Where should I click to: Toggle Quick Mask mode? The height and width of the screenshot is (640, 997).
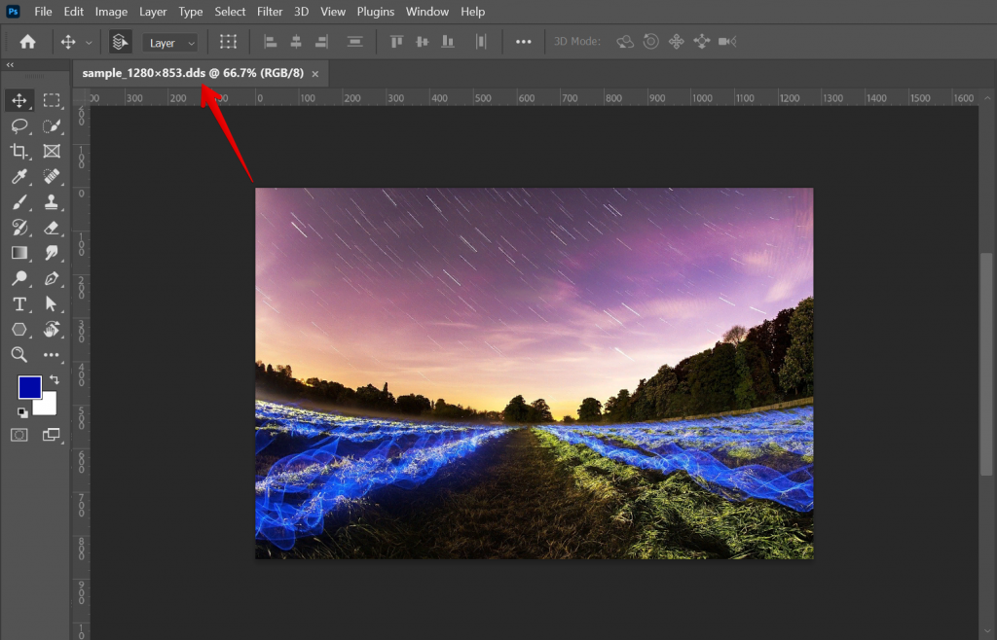(x=18, y=435)
